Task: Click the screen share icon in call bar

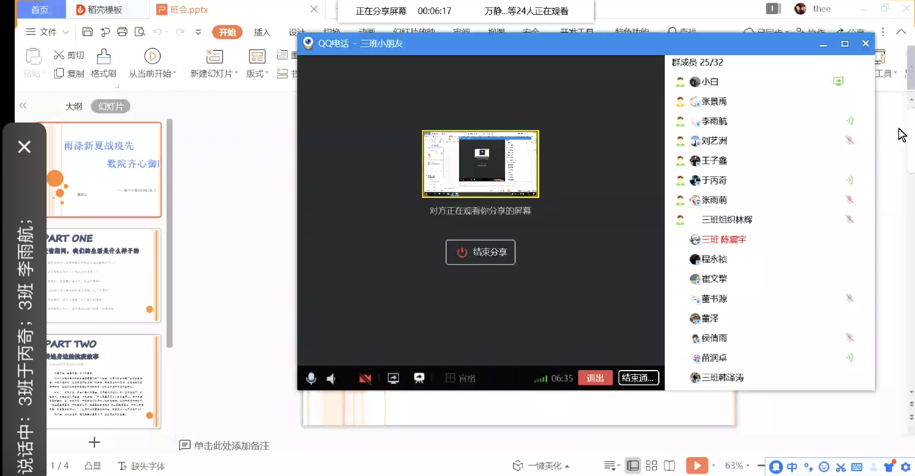Action: (393, 379)
